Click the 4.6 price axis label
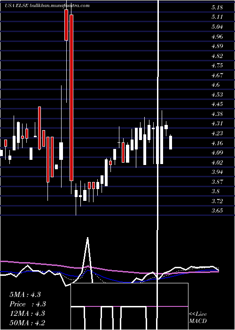The image size is (235, 330). [216, 85]
